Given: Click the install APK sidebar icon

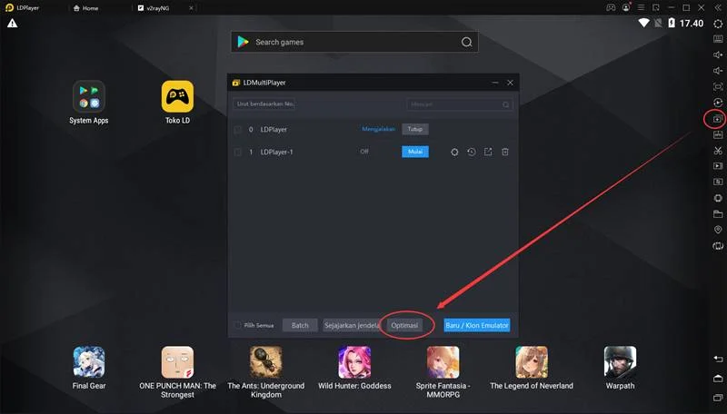Looking at the screenshot, I should click(718, 134).
